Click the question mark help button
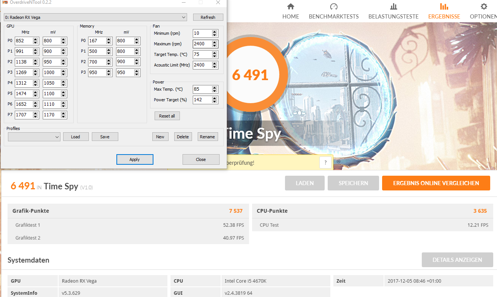 325,162
